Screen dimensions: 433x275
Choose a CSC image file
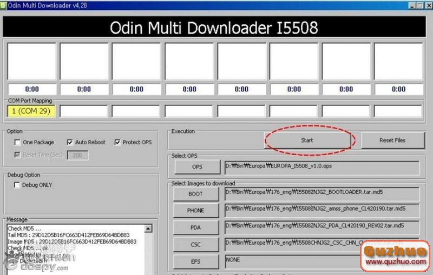[195, 244]
